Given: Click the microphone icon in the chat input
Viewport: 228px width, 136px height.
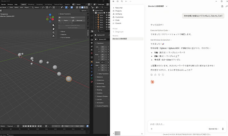Looking at the screenshot, I should click(223, 129).
